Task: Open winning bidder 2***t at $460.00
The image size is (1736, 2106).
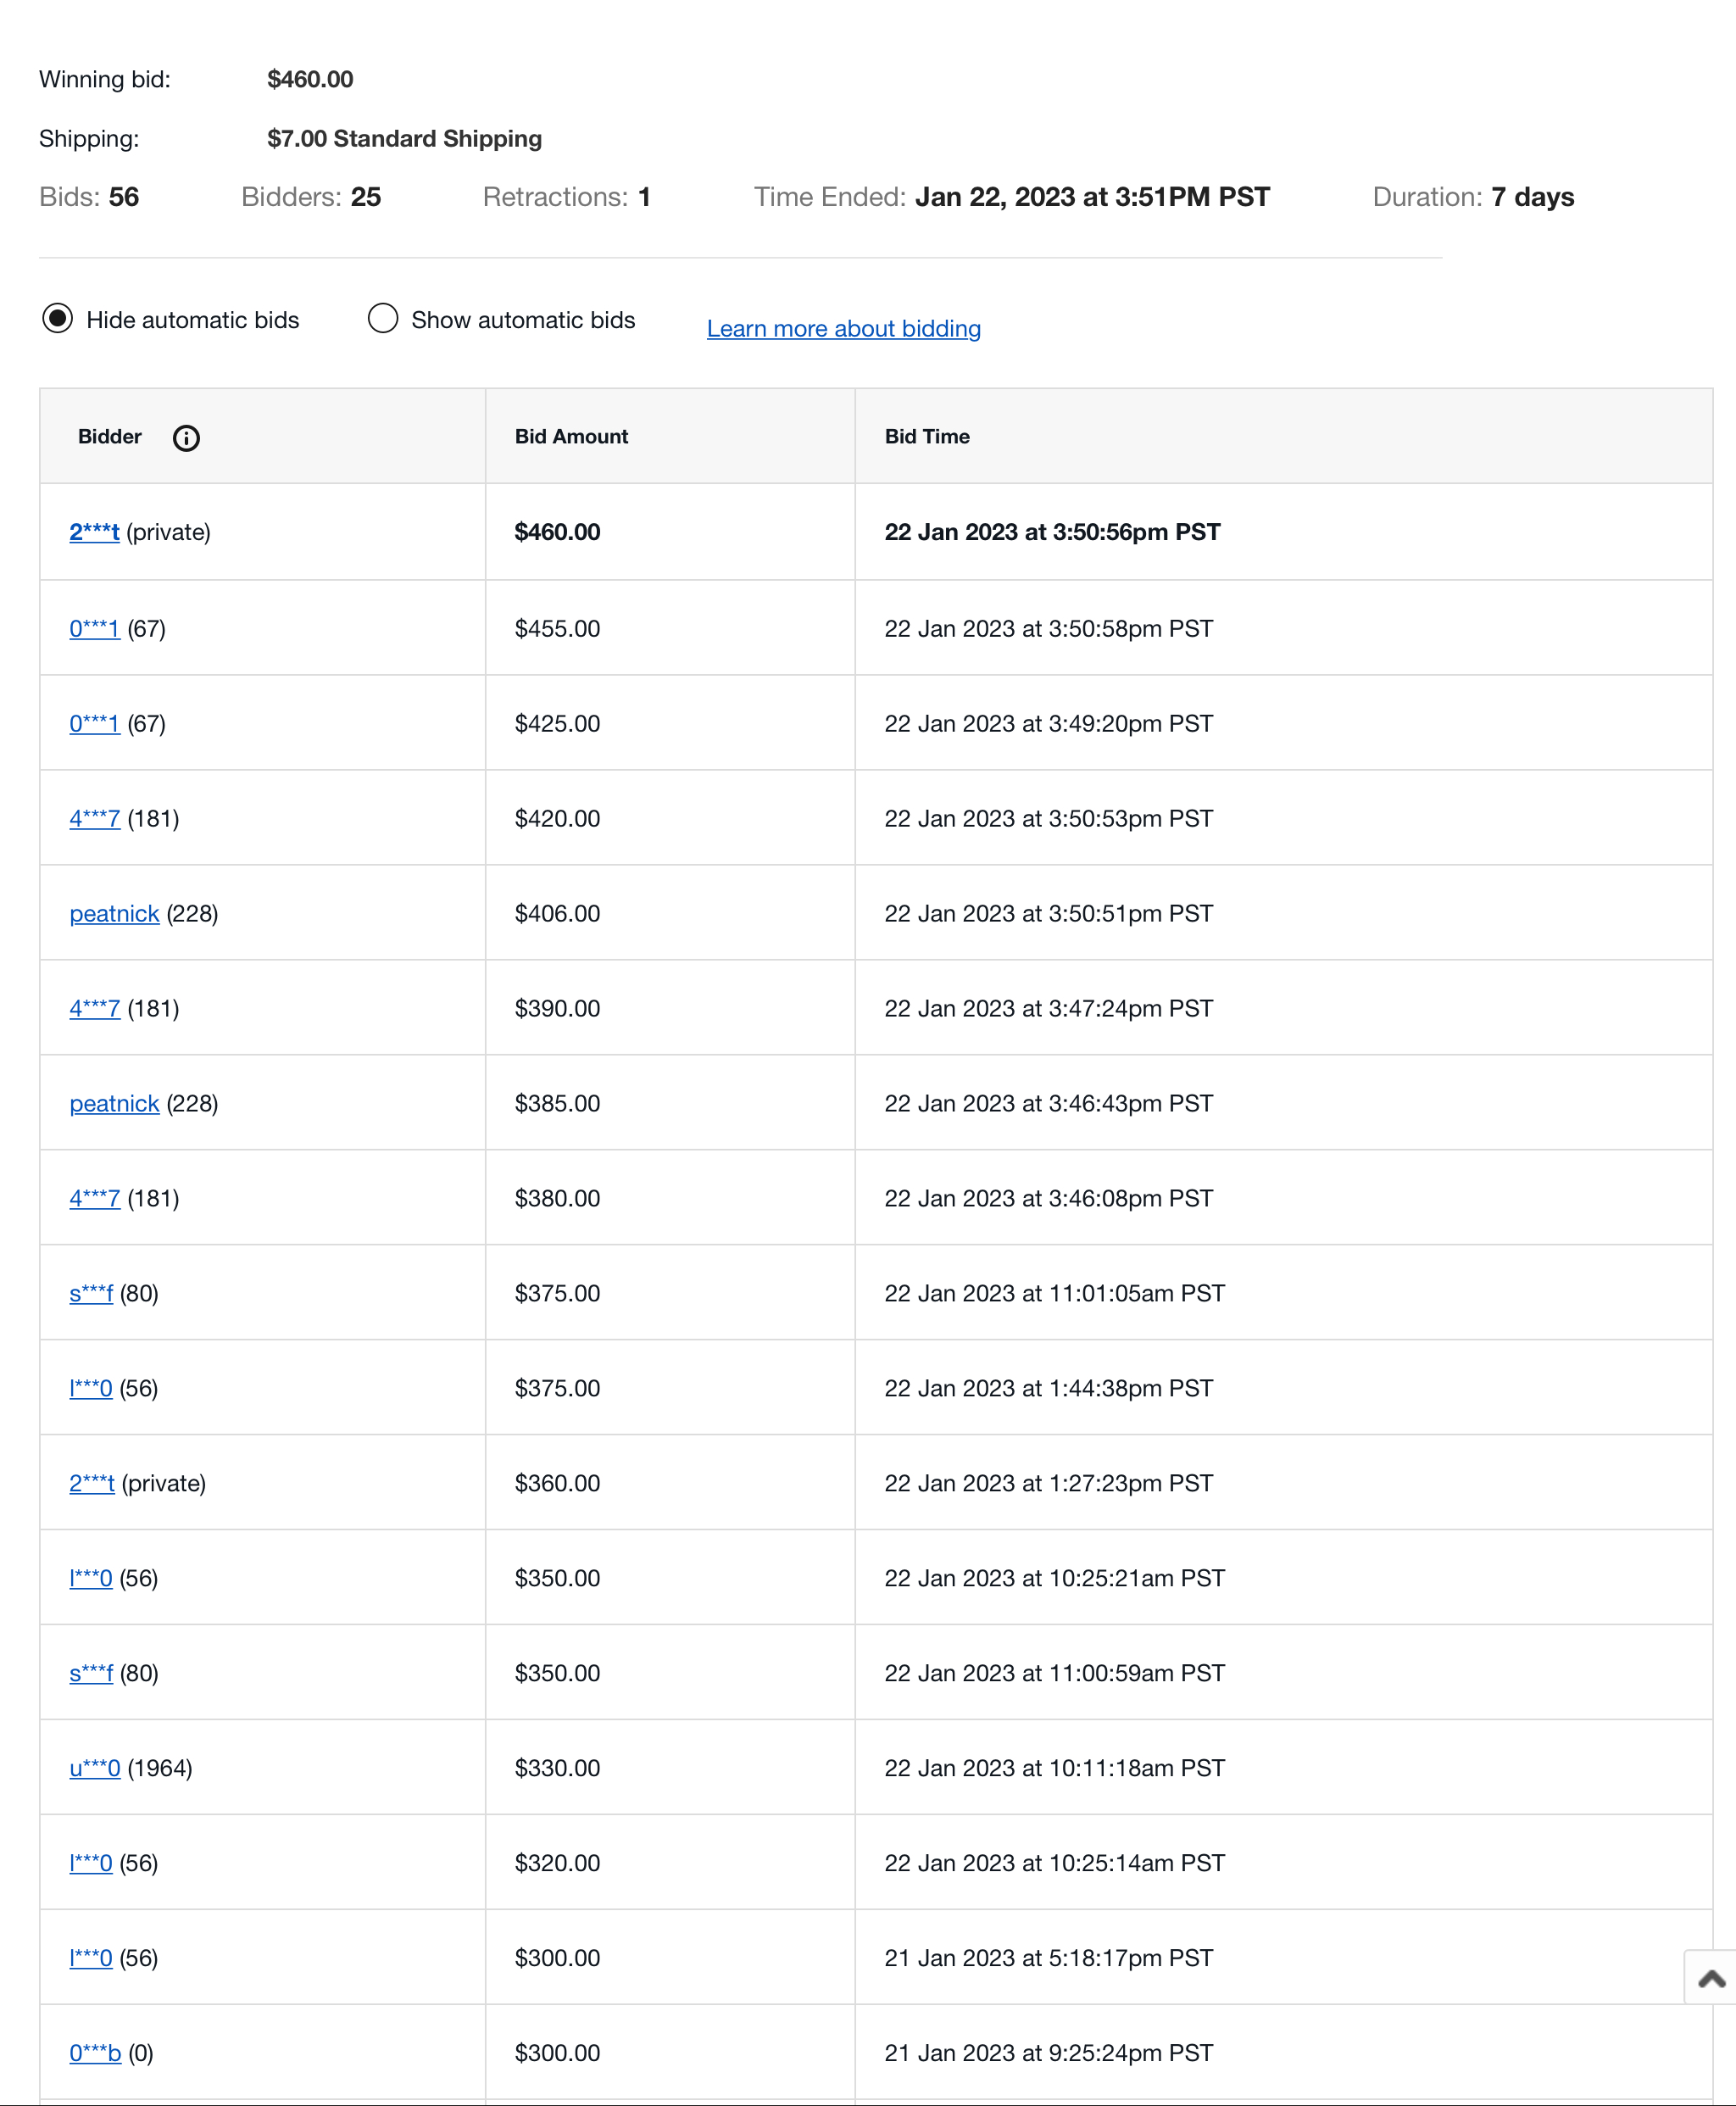Action: (x=94, y=532)
